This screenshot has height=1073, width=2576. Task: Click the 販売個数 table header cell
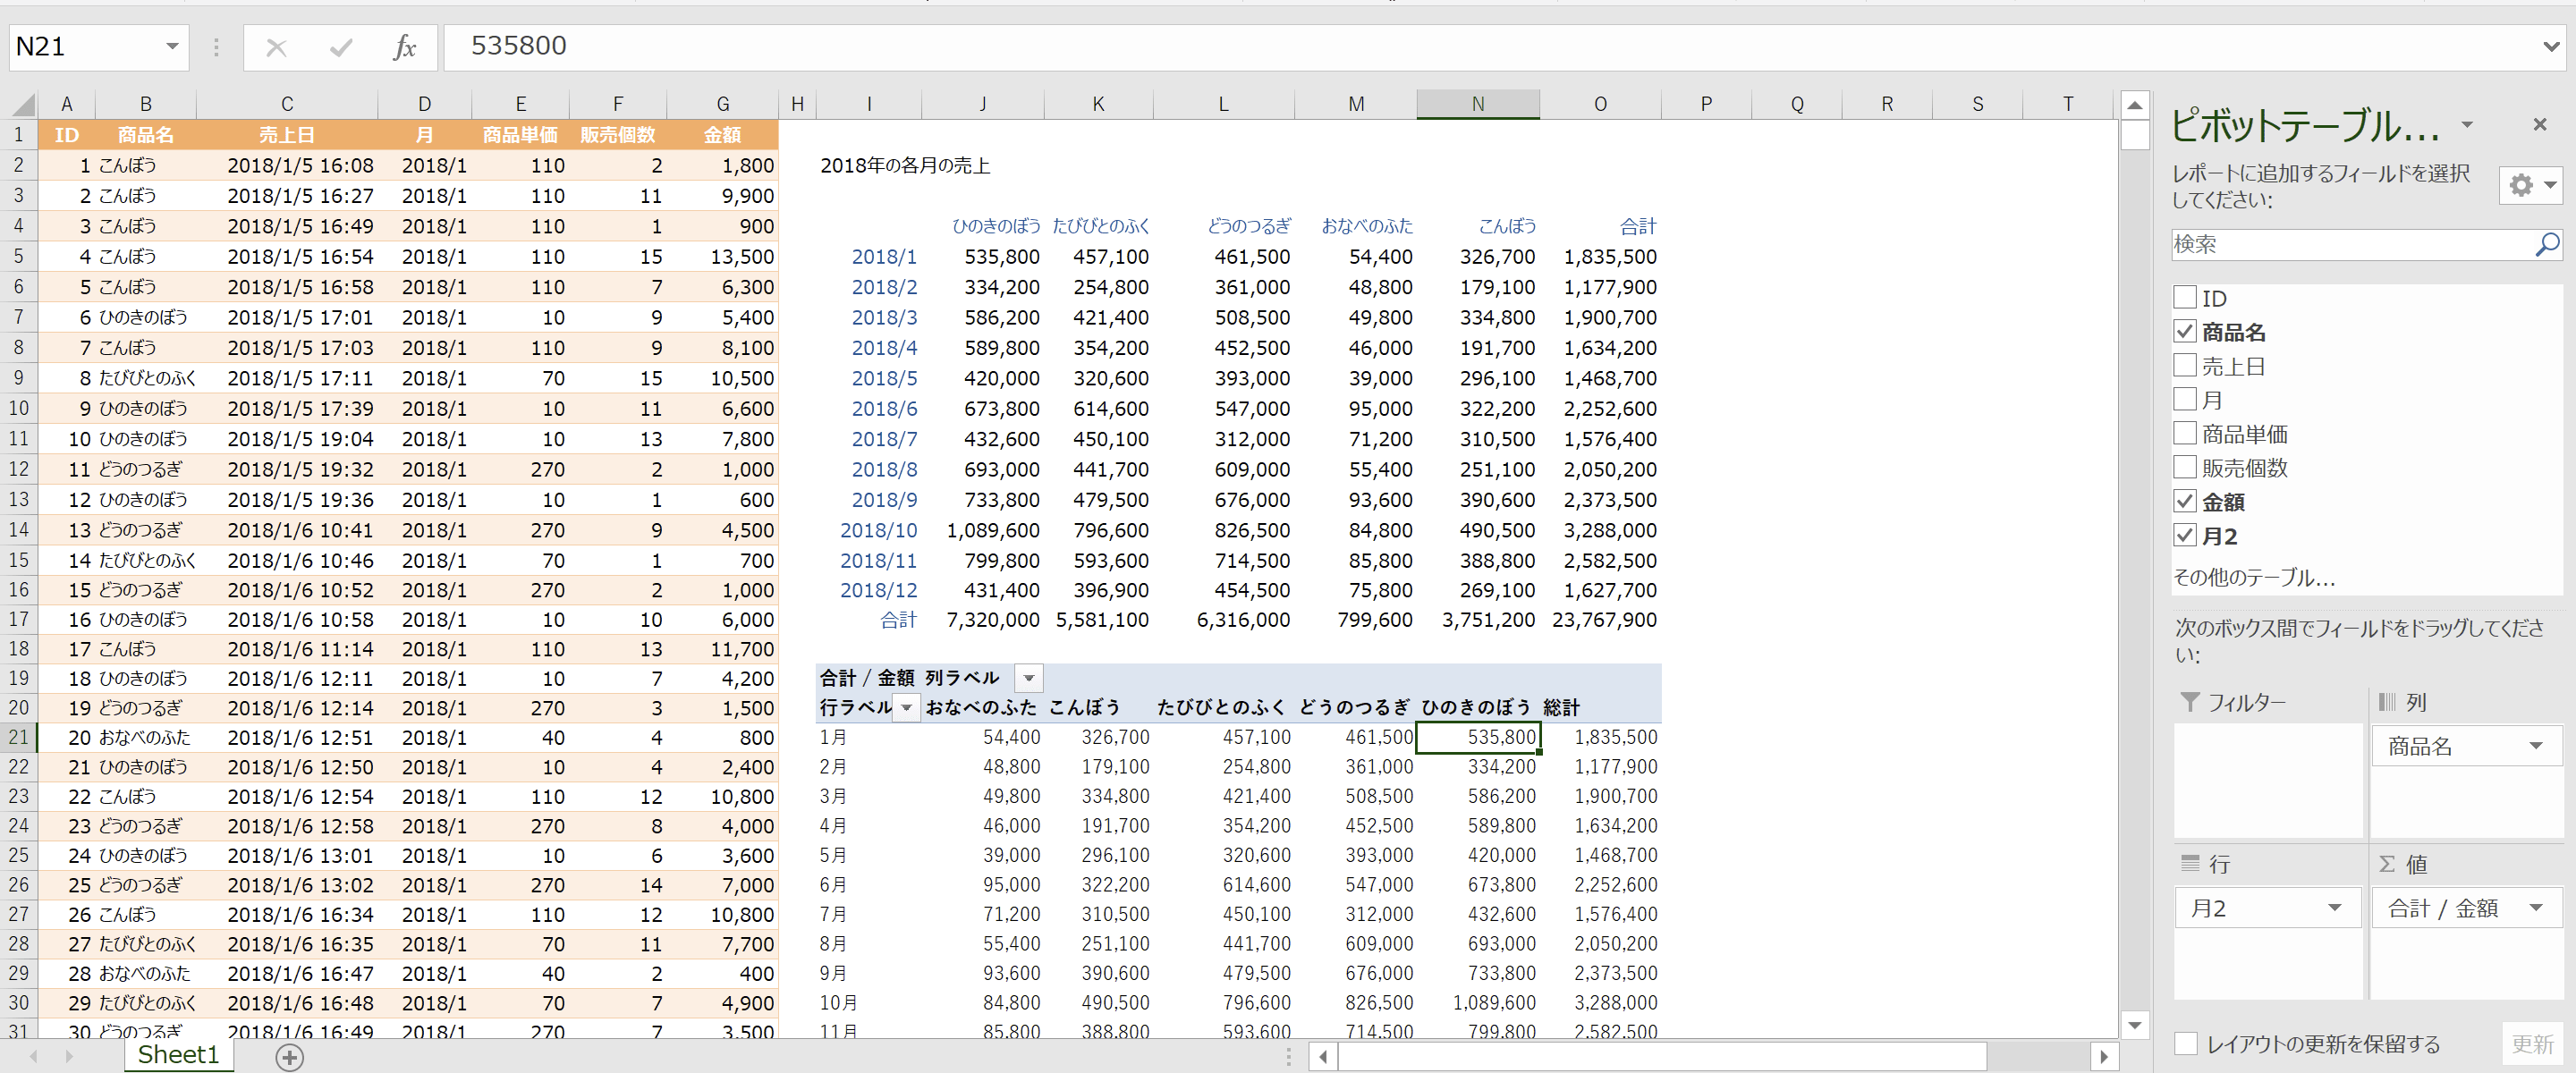(x=617, y=135)
